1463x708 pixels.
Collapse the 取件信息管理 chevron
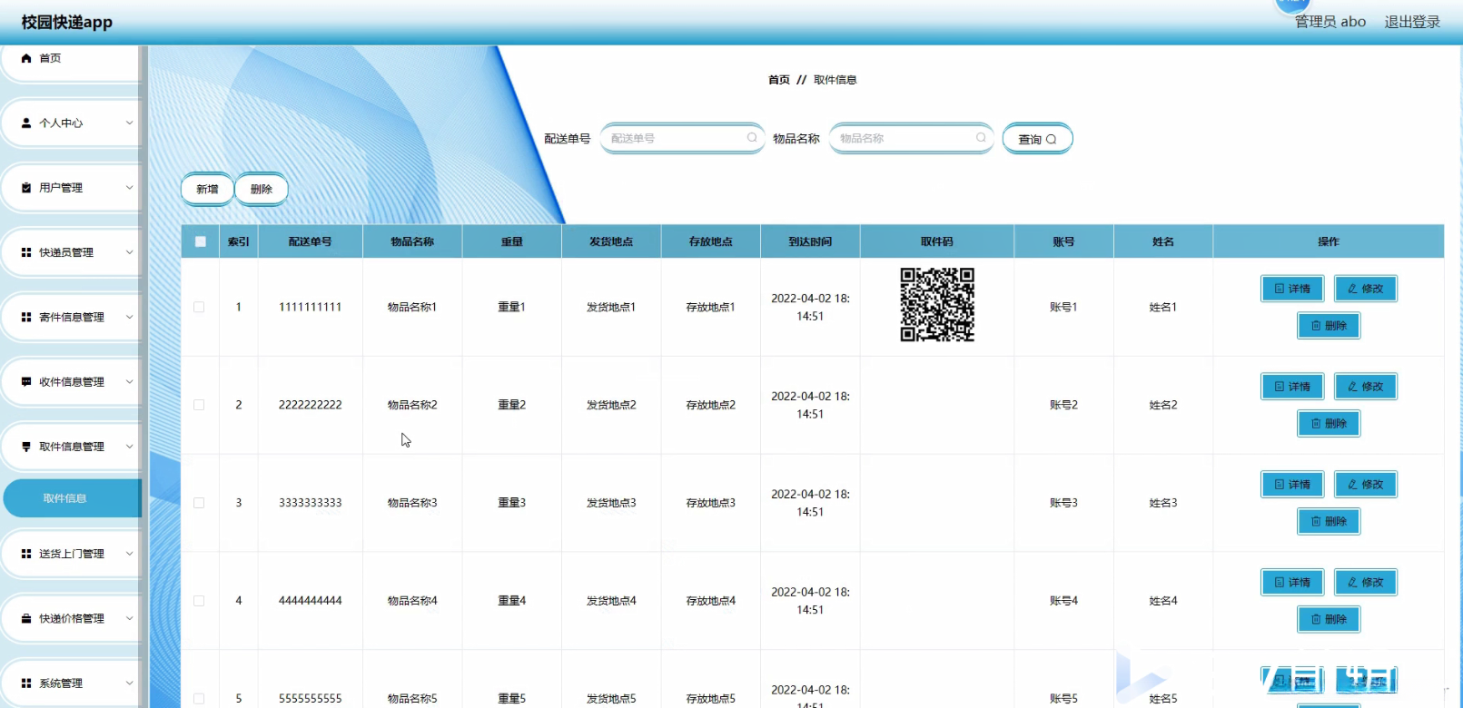point(129,447)
